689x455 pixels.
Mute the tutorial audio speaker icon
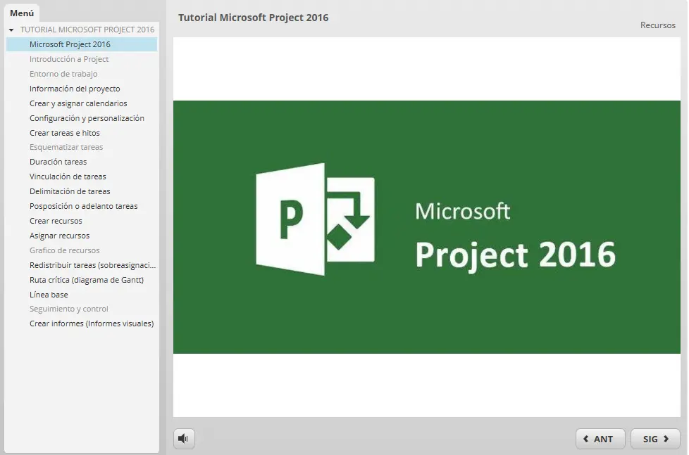[184, 439]
